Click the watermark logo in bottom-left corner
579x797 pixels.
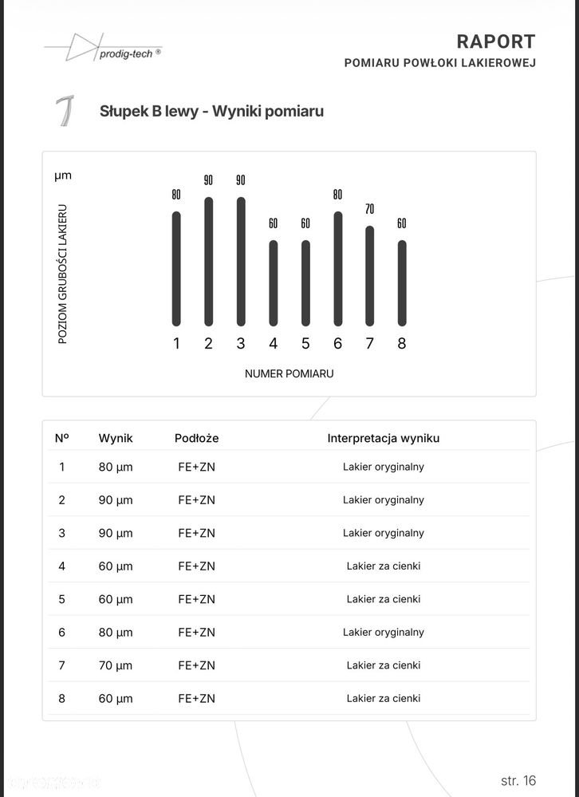(51, 781)
